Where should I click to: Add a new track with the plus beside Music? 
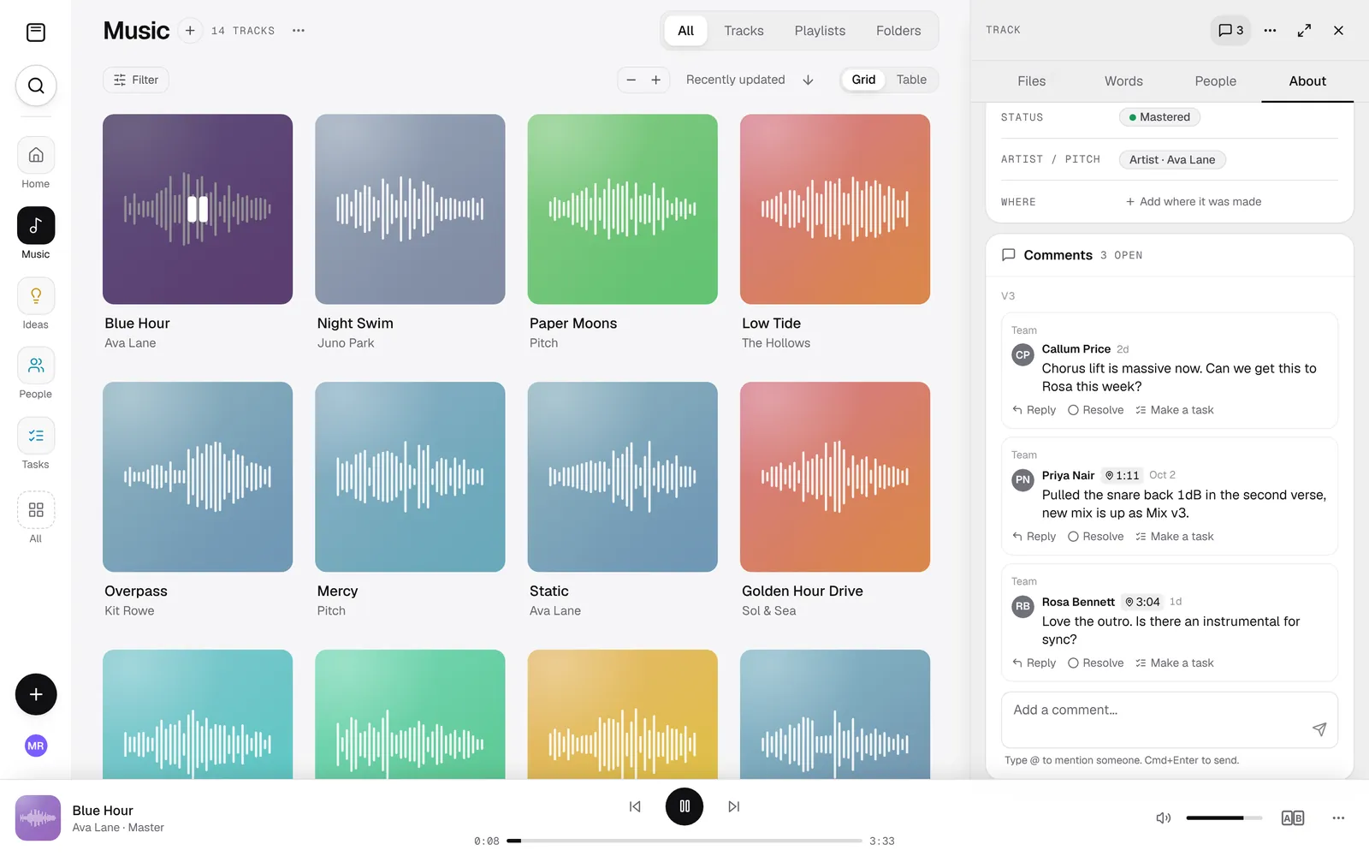click(x=190, y=31)
